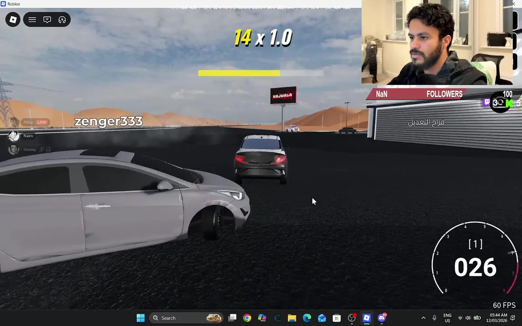
Task: Open Outlook from the taskbar
Action: (322, 318)
